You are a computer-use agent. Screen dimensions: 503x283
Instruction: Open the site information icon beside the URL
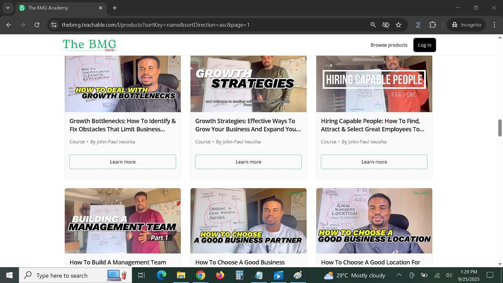click(54, 25)
